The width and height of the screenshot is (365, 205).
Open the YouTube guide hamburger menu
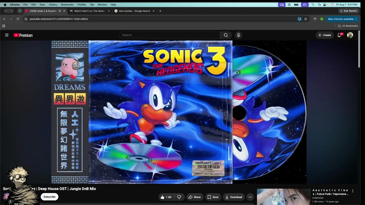[7, 35]
